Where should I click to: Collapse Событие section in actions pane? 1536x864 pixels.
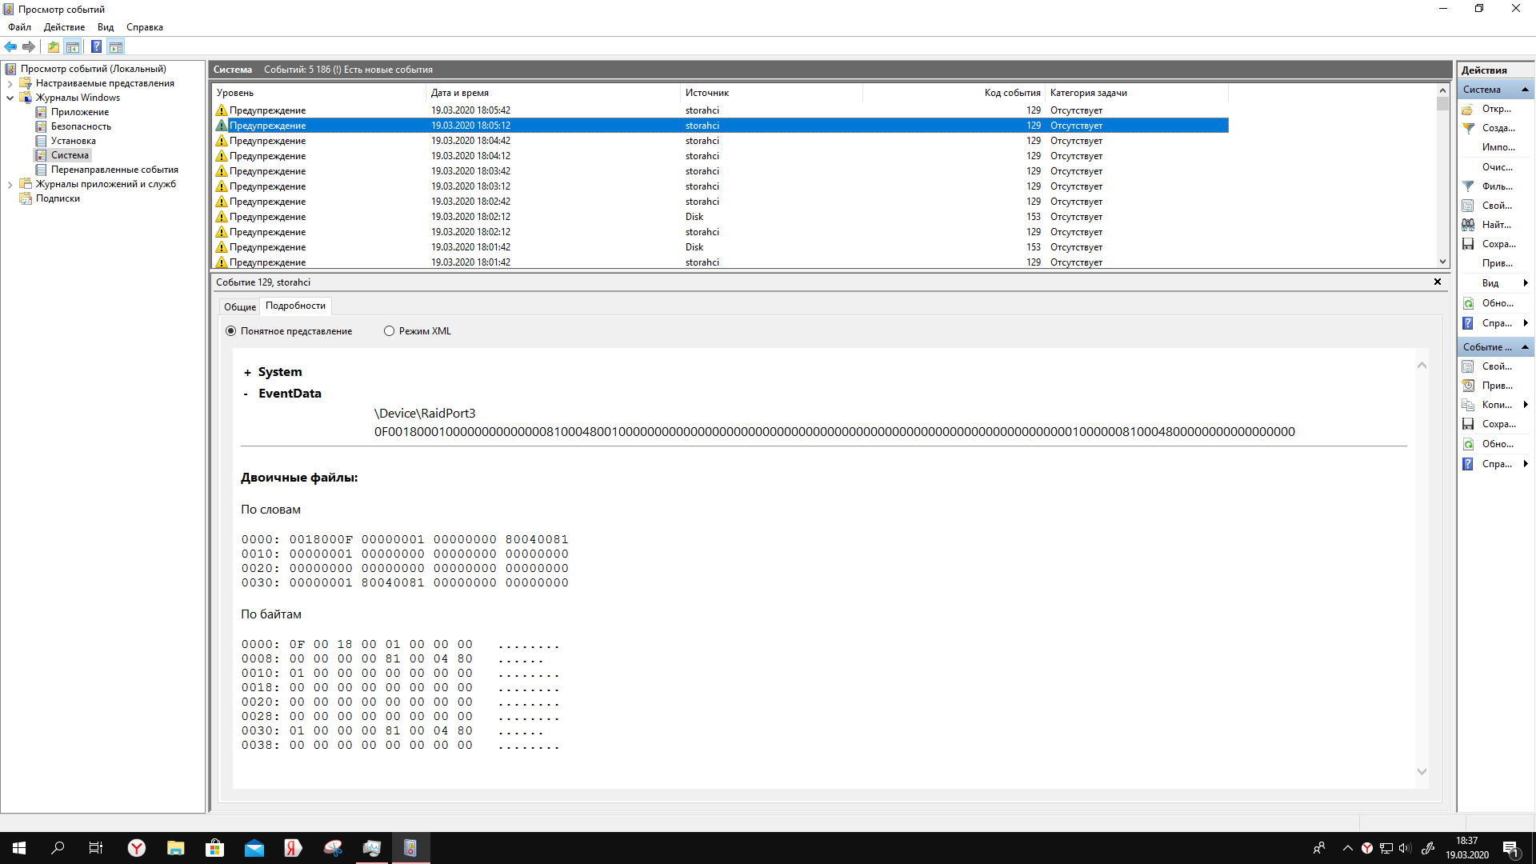click(x=1525, y=347)
